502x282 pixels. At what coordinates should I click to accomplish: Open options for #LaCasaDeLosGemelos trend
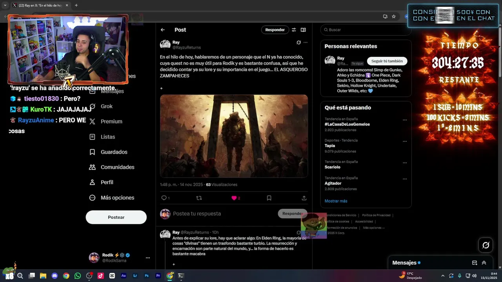(405, 120)
